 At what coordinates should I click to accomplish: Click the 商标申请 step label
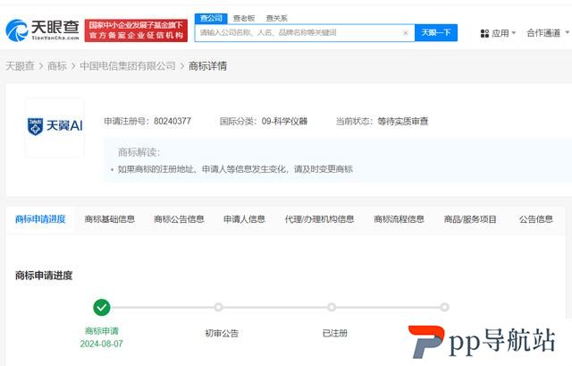coord(102,331)
